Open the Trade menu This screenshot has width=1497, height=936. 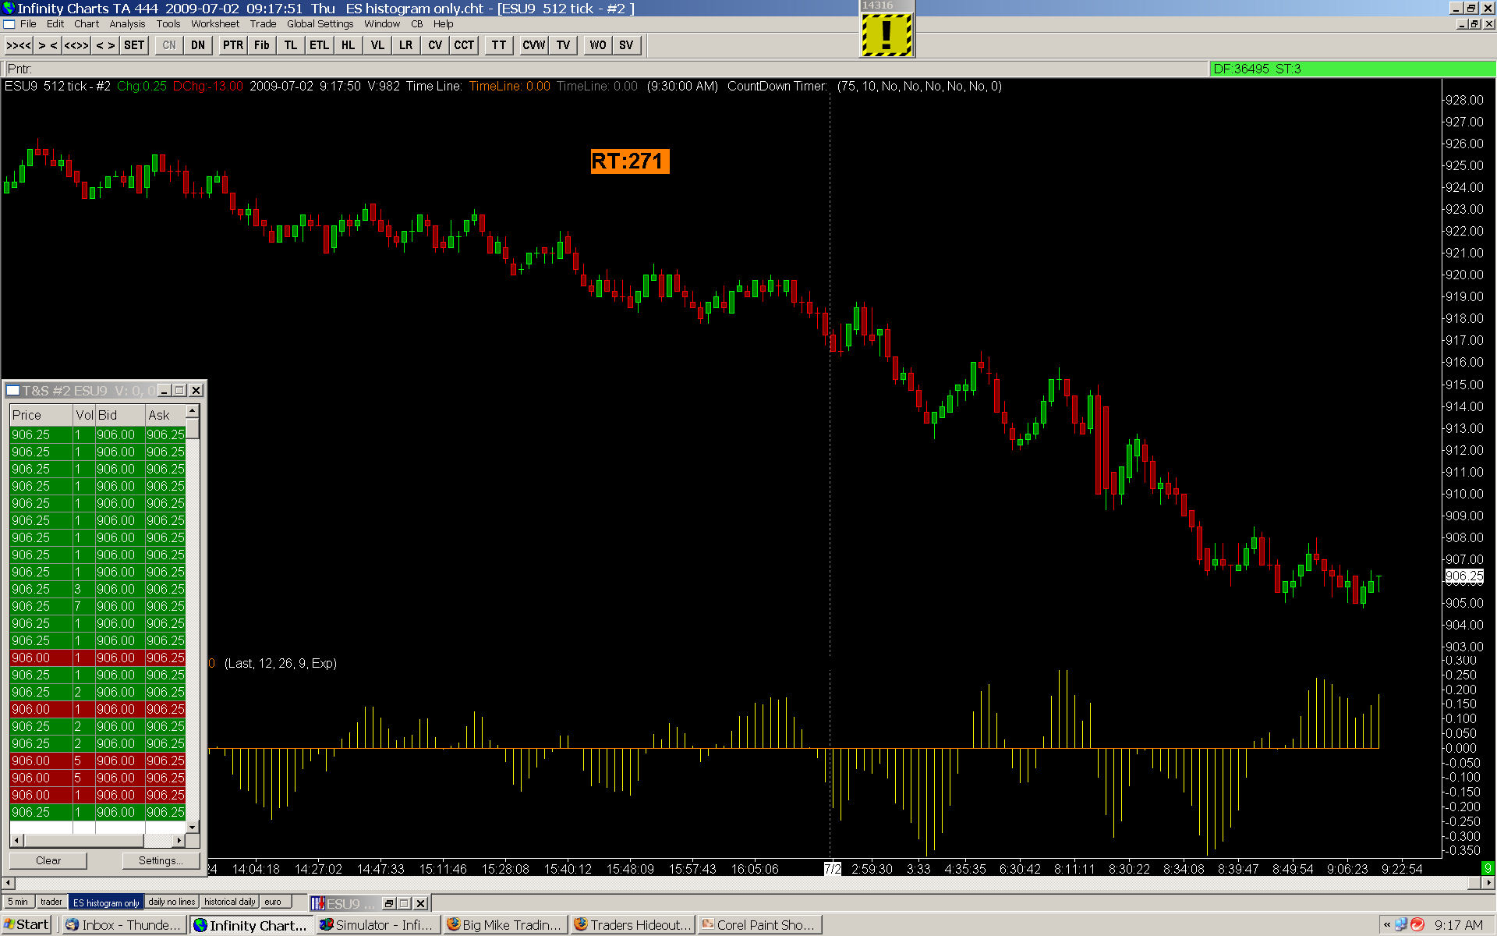[x=264, y=24]
